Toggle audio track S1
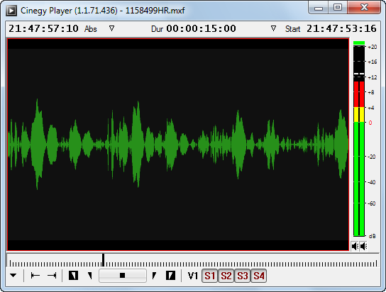 [210, 276]
